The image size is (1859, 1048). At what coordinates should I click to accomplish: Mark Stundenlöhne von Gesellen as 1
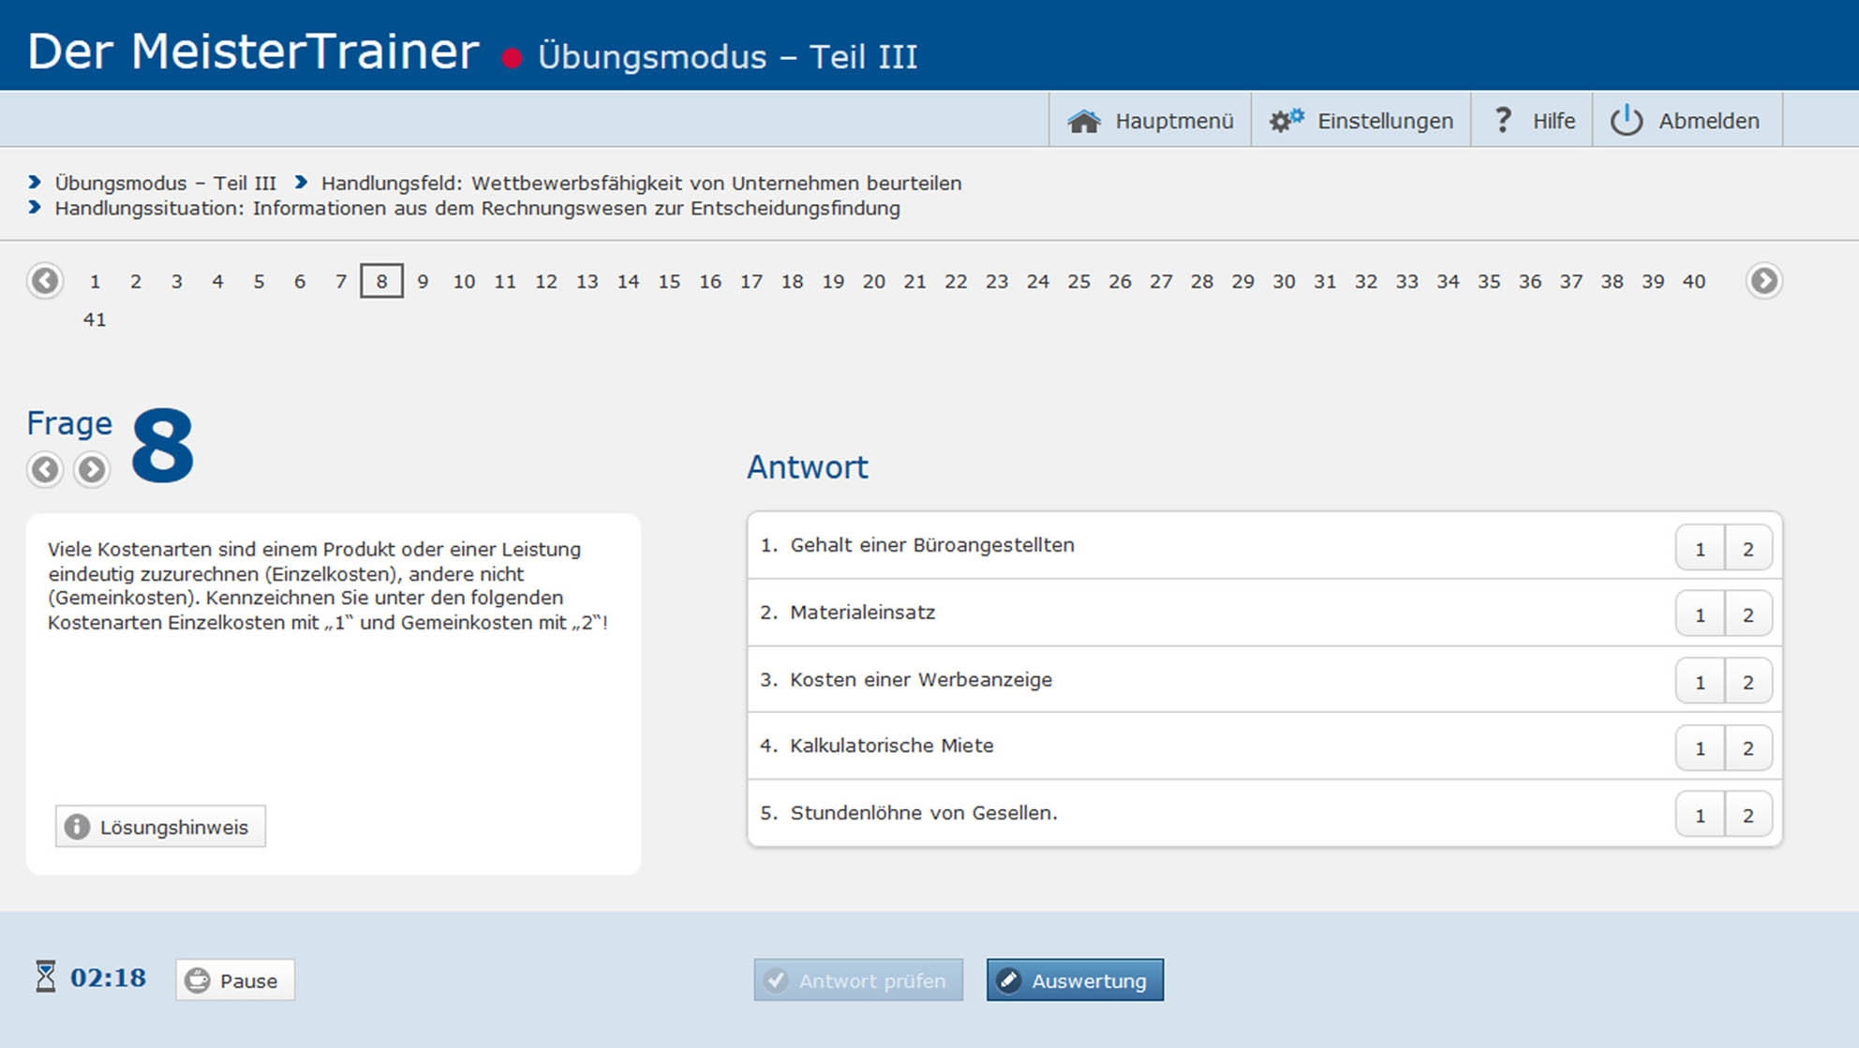(x=1700, y=816)
